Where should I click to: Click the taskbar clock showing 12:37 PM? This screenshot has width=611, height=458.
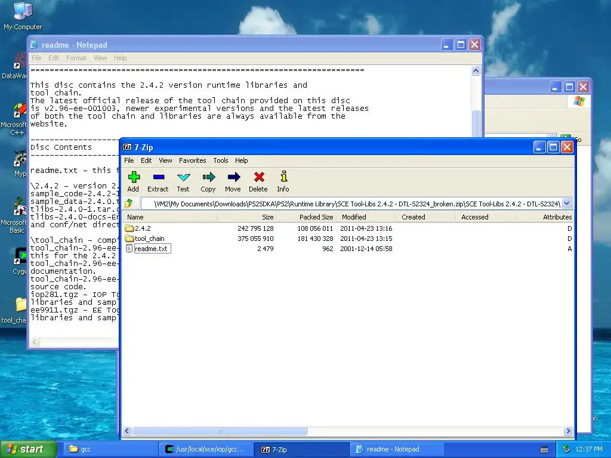point(589,449)
